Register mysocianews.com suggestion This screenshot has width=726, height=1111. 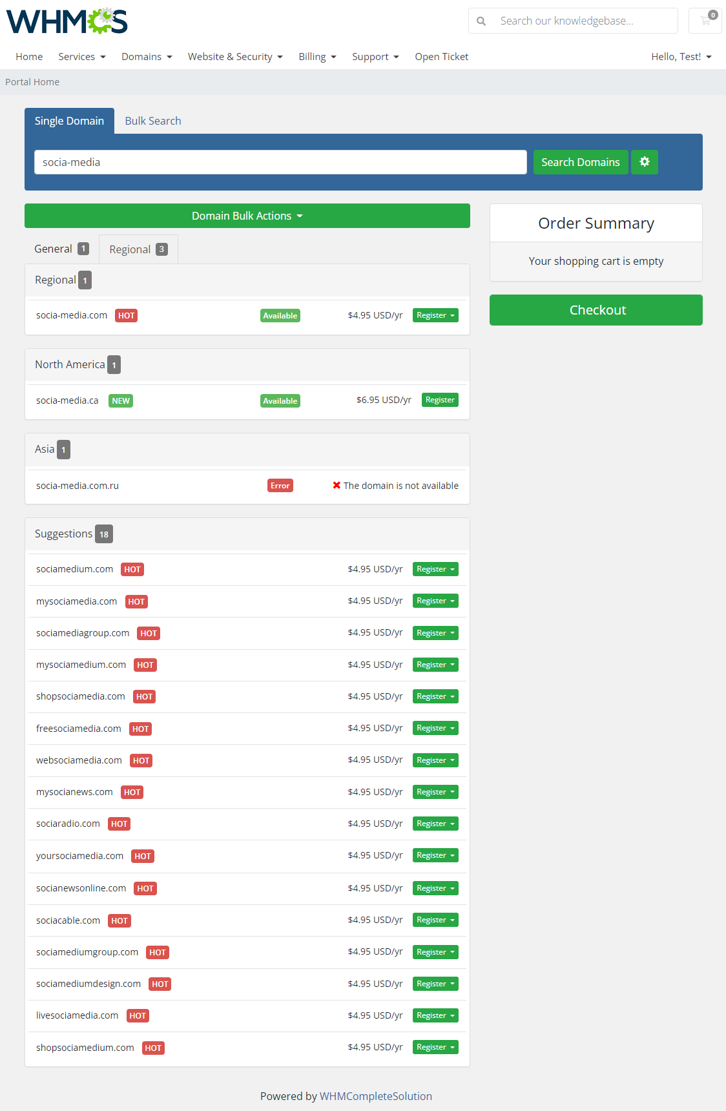(x=435, y=792)
